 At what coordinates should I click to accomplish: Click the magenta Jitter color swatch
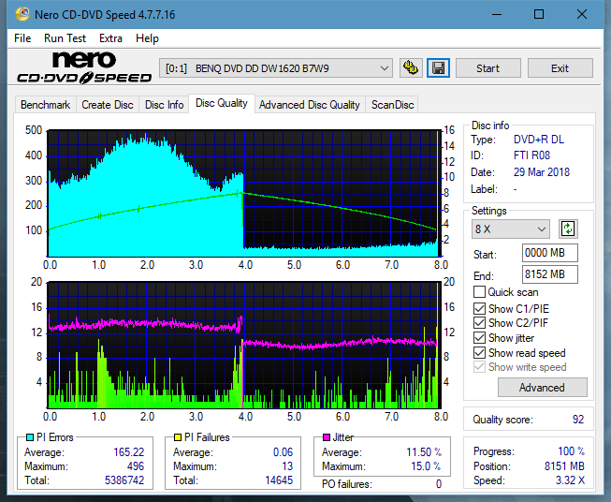pos(327,437)
